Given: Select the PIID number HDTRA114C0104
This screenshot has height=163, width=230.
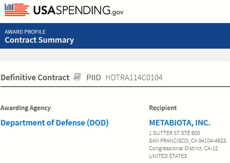Looking at the screenshot, I should click(134, 78).
